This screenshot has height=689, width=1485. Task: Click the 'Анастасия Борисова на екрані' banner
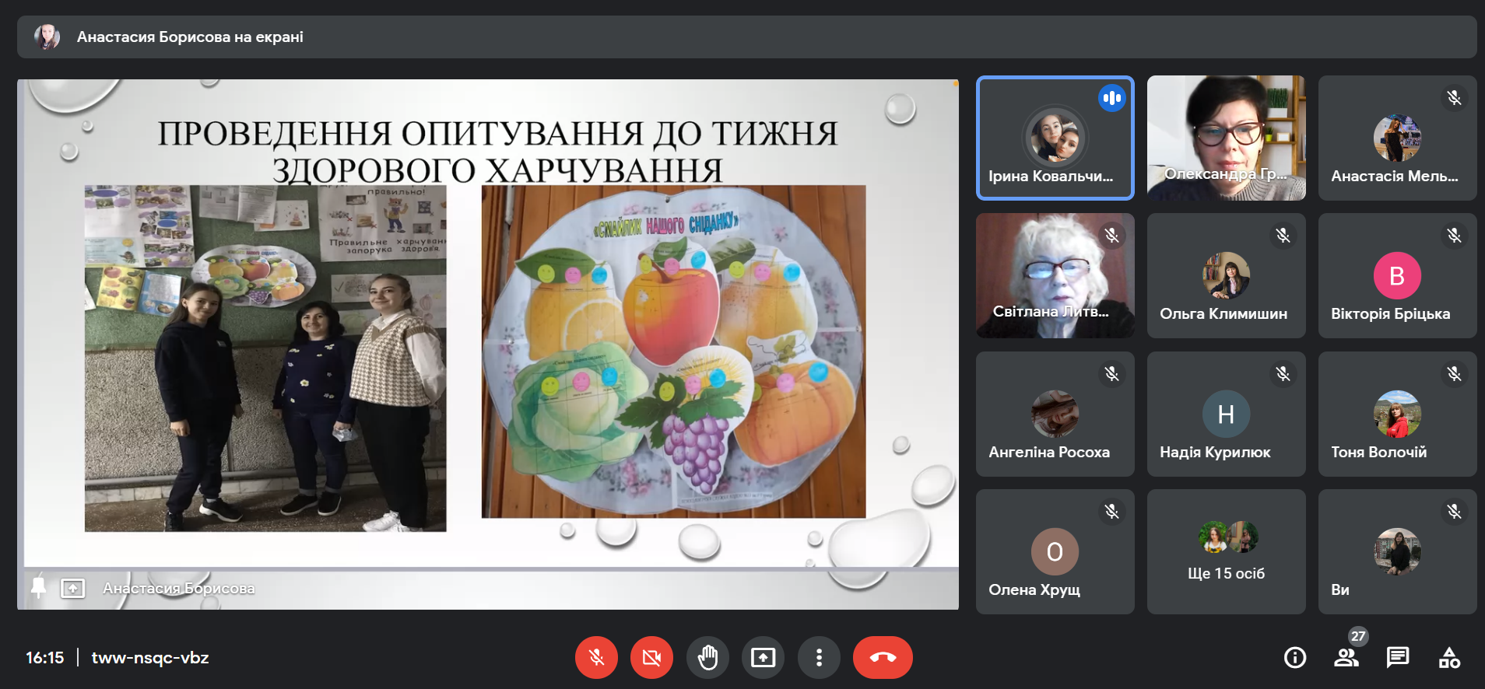pyautogui.click(x=190, y=37)
